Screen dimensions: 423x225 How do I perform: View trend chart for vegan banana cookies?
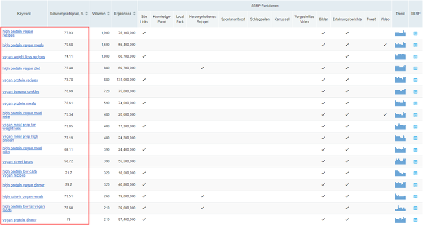coord(400,92)
